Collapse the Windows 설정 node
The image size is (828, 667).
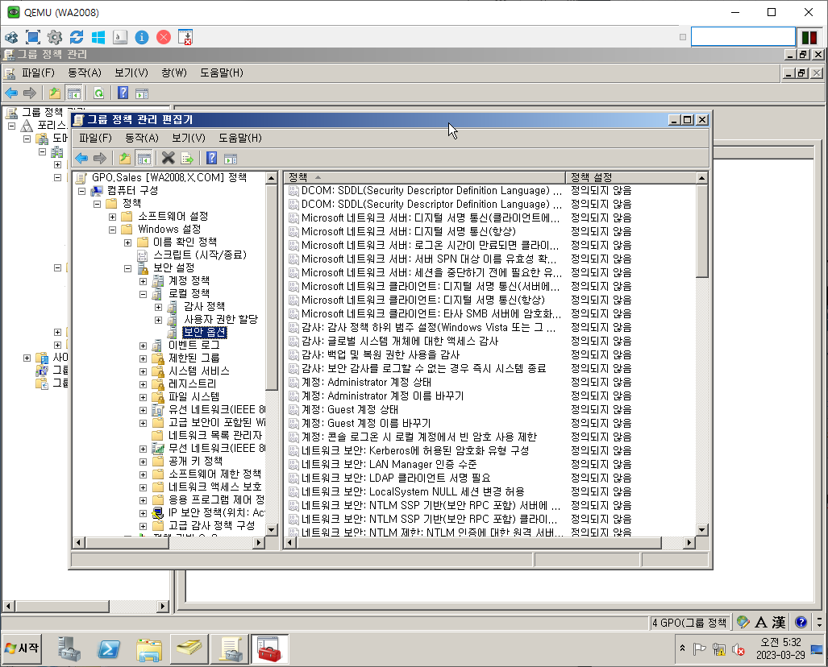pyautogui.click(x=113, y=230)
